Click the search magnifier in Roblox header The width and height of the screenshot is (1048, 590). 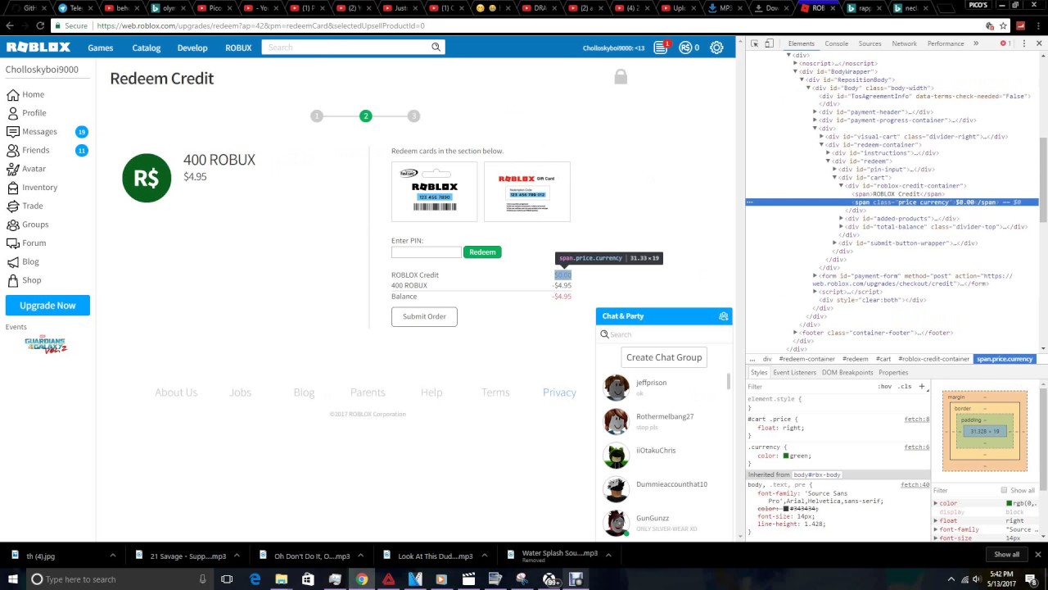[436, 47]
